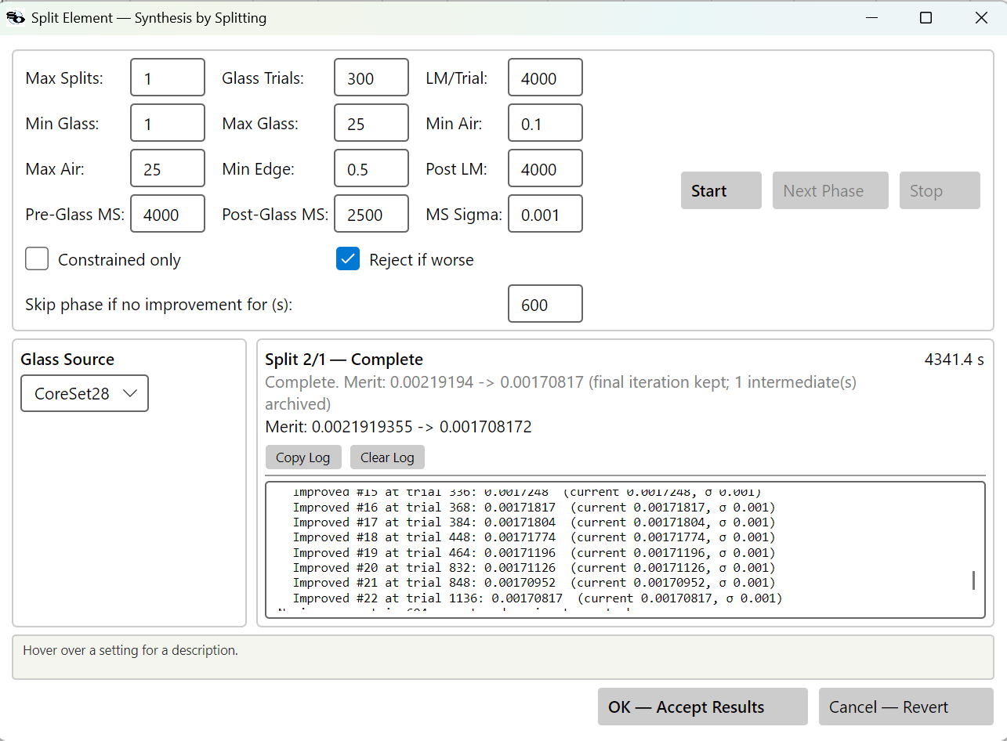Image resolution: width=1007 pixels, height=741 pixels.
Task: Close the Split Element window
Action: pos(981,17)
